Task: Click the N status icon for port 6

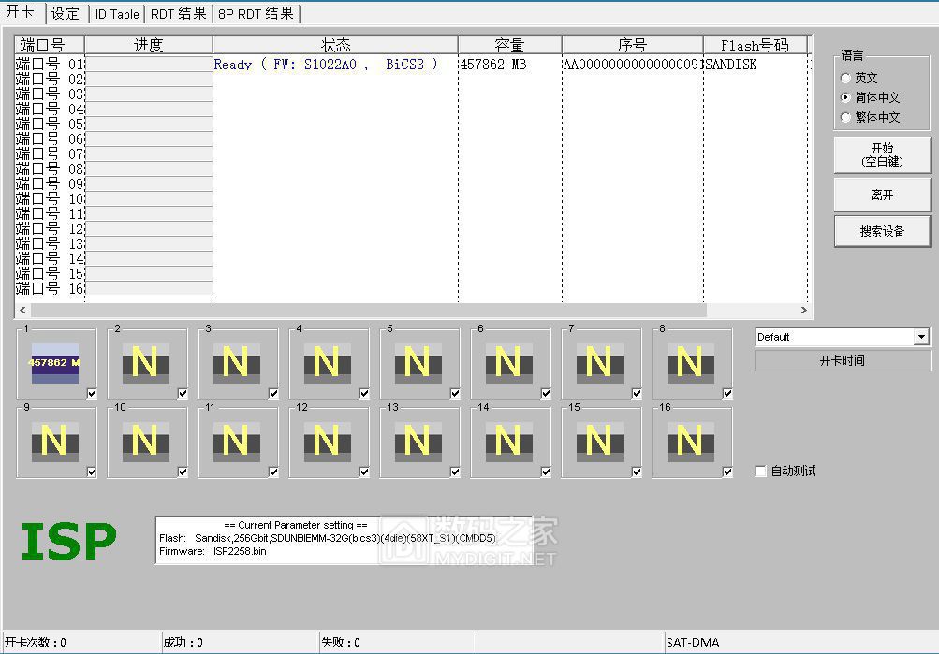Action: point(509,363)
